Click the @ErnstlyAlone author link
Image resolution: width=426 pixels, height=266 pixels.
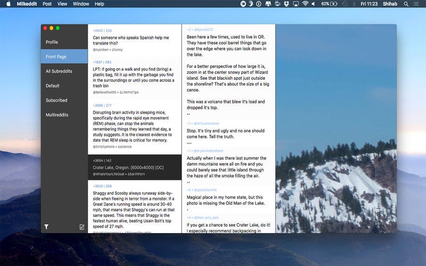tap(103, 147)
